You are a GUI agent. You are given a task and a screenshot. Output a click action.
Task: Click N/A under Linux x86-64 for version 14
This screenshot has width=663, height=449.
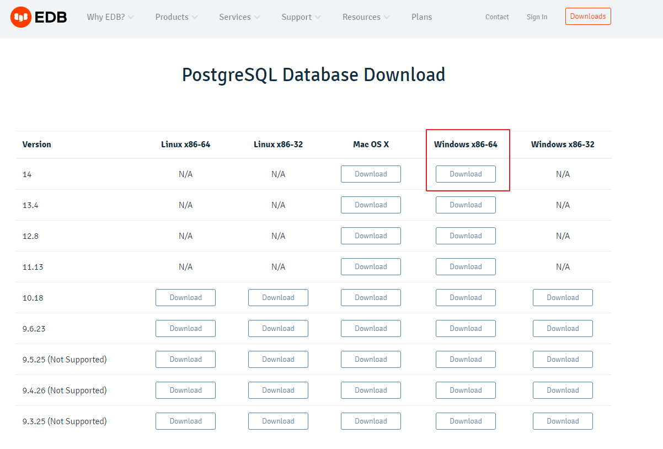[185, 174]
